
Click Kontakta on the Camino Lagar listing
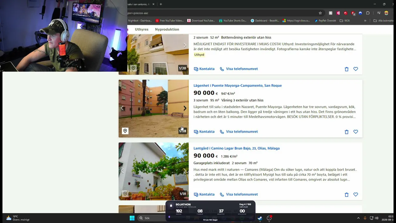[204, 195]
